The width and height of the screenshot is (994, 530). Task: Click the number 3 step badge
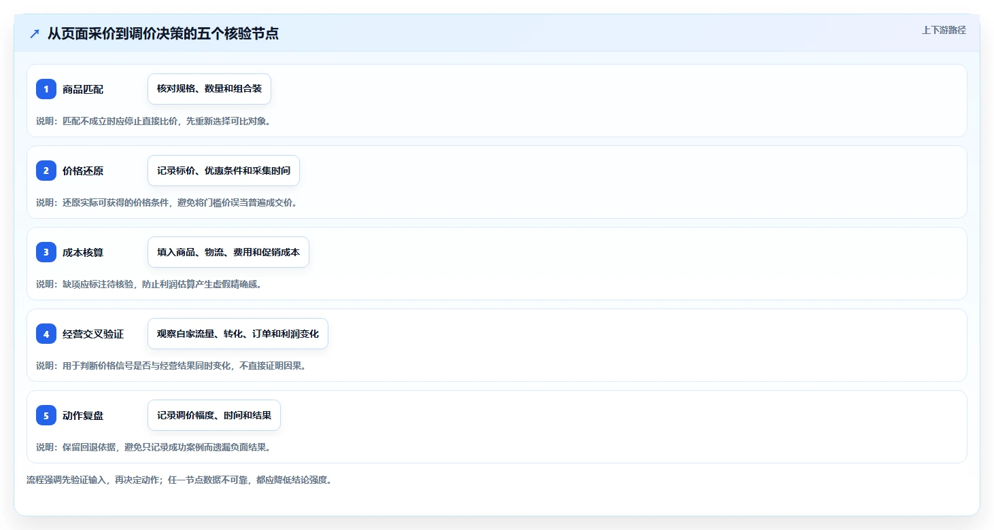[x=46, y=252]
